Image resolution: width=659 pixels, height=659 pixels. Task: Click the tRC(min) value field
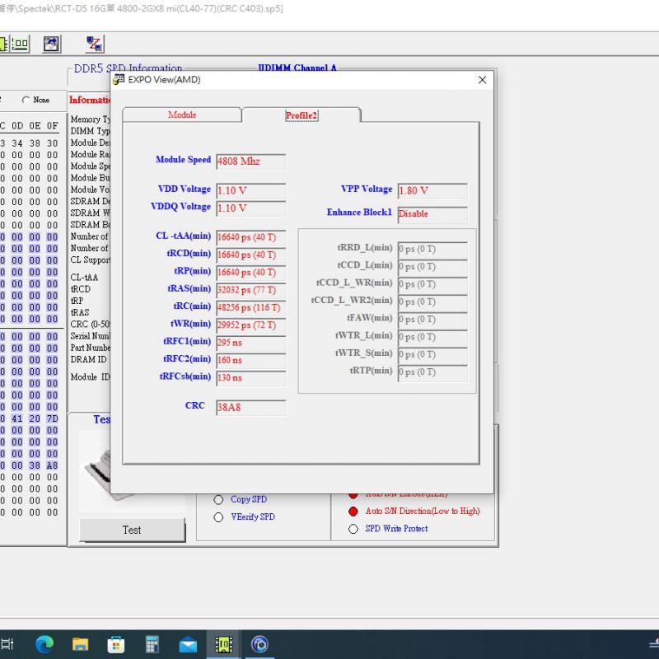[x=251, y=307]
